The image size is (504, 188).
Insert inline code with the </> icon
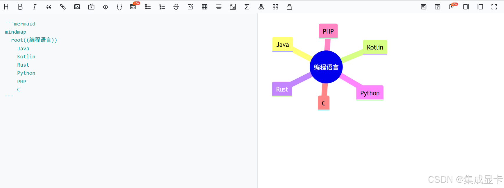(105, 7)
